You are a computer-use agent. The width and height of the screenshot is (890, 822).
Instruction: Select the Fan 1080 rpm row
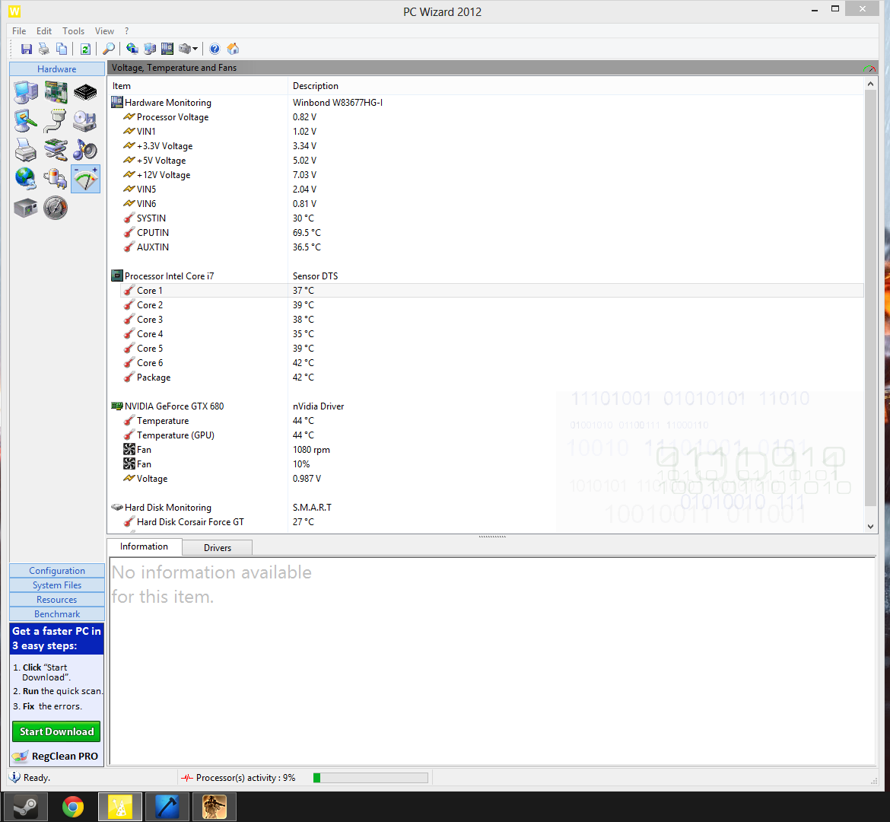pyautogui.click(x=487, y=450)
